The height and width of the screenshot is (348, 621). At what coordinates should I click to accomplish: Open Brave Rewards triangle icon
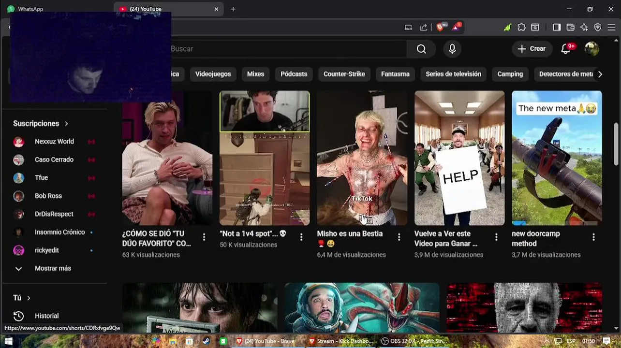(456, 28)
